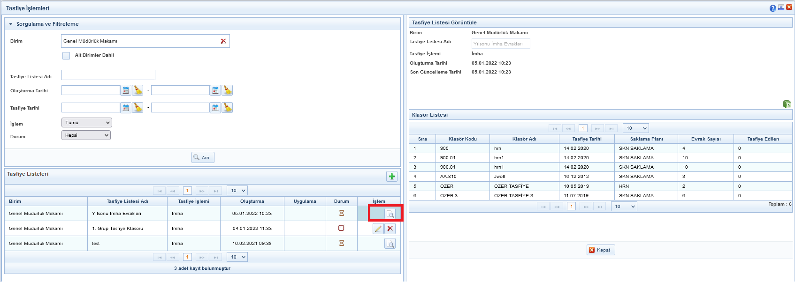The image size is (795, 282).
Task: Click the green export icon above Klasör Listesi
Action: tap(787, 104)
